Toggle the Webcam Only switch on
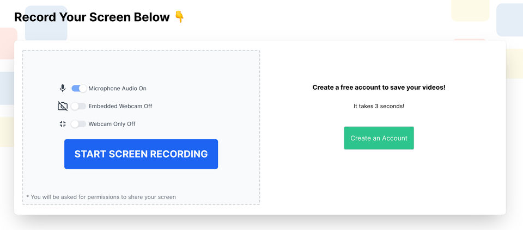 tap(79, 124)
